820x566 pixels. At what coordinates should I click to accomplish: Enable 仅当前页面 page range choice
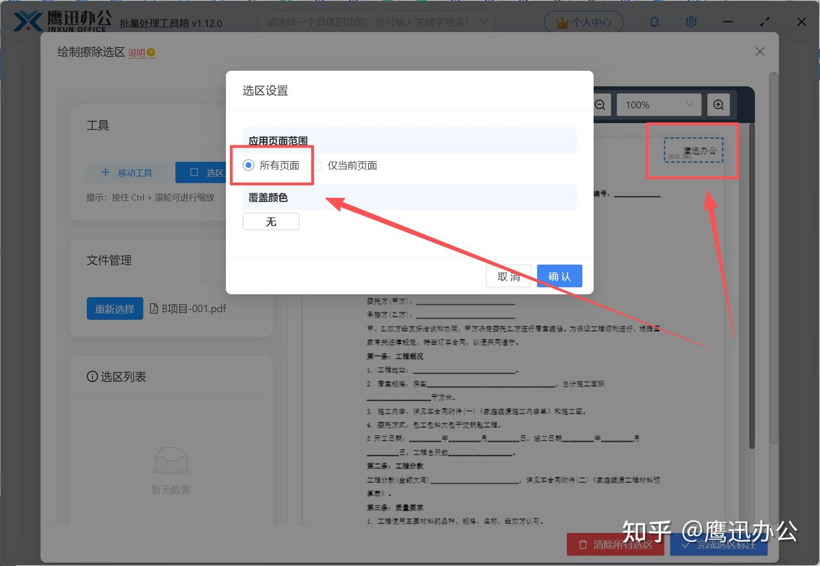pos(317,165)
